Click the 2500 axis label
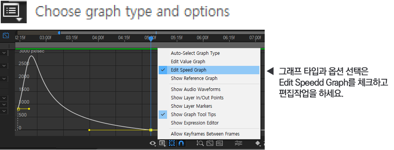 (24, 64)
